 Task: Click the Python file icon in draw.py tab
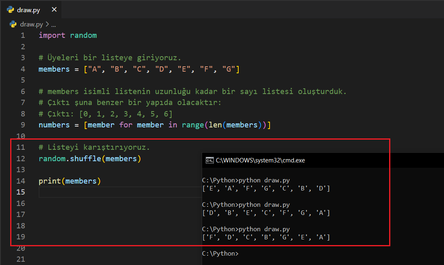click(11, 10)
